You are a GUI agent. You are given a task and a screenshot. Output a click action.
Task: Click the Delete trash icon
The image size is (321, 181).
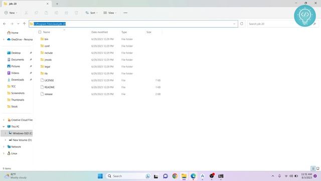[x=76, y=13]
